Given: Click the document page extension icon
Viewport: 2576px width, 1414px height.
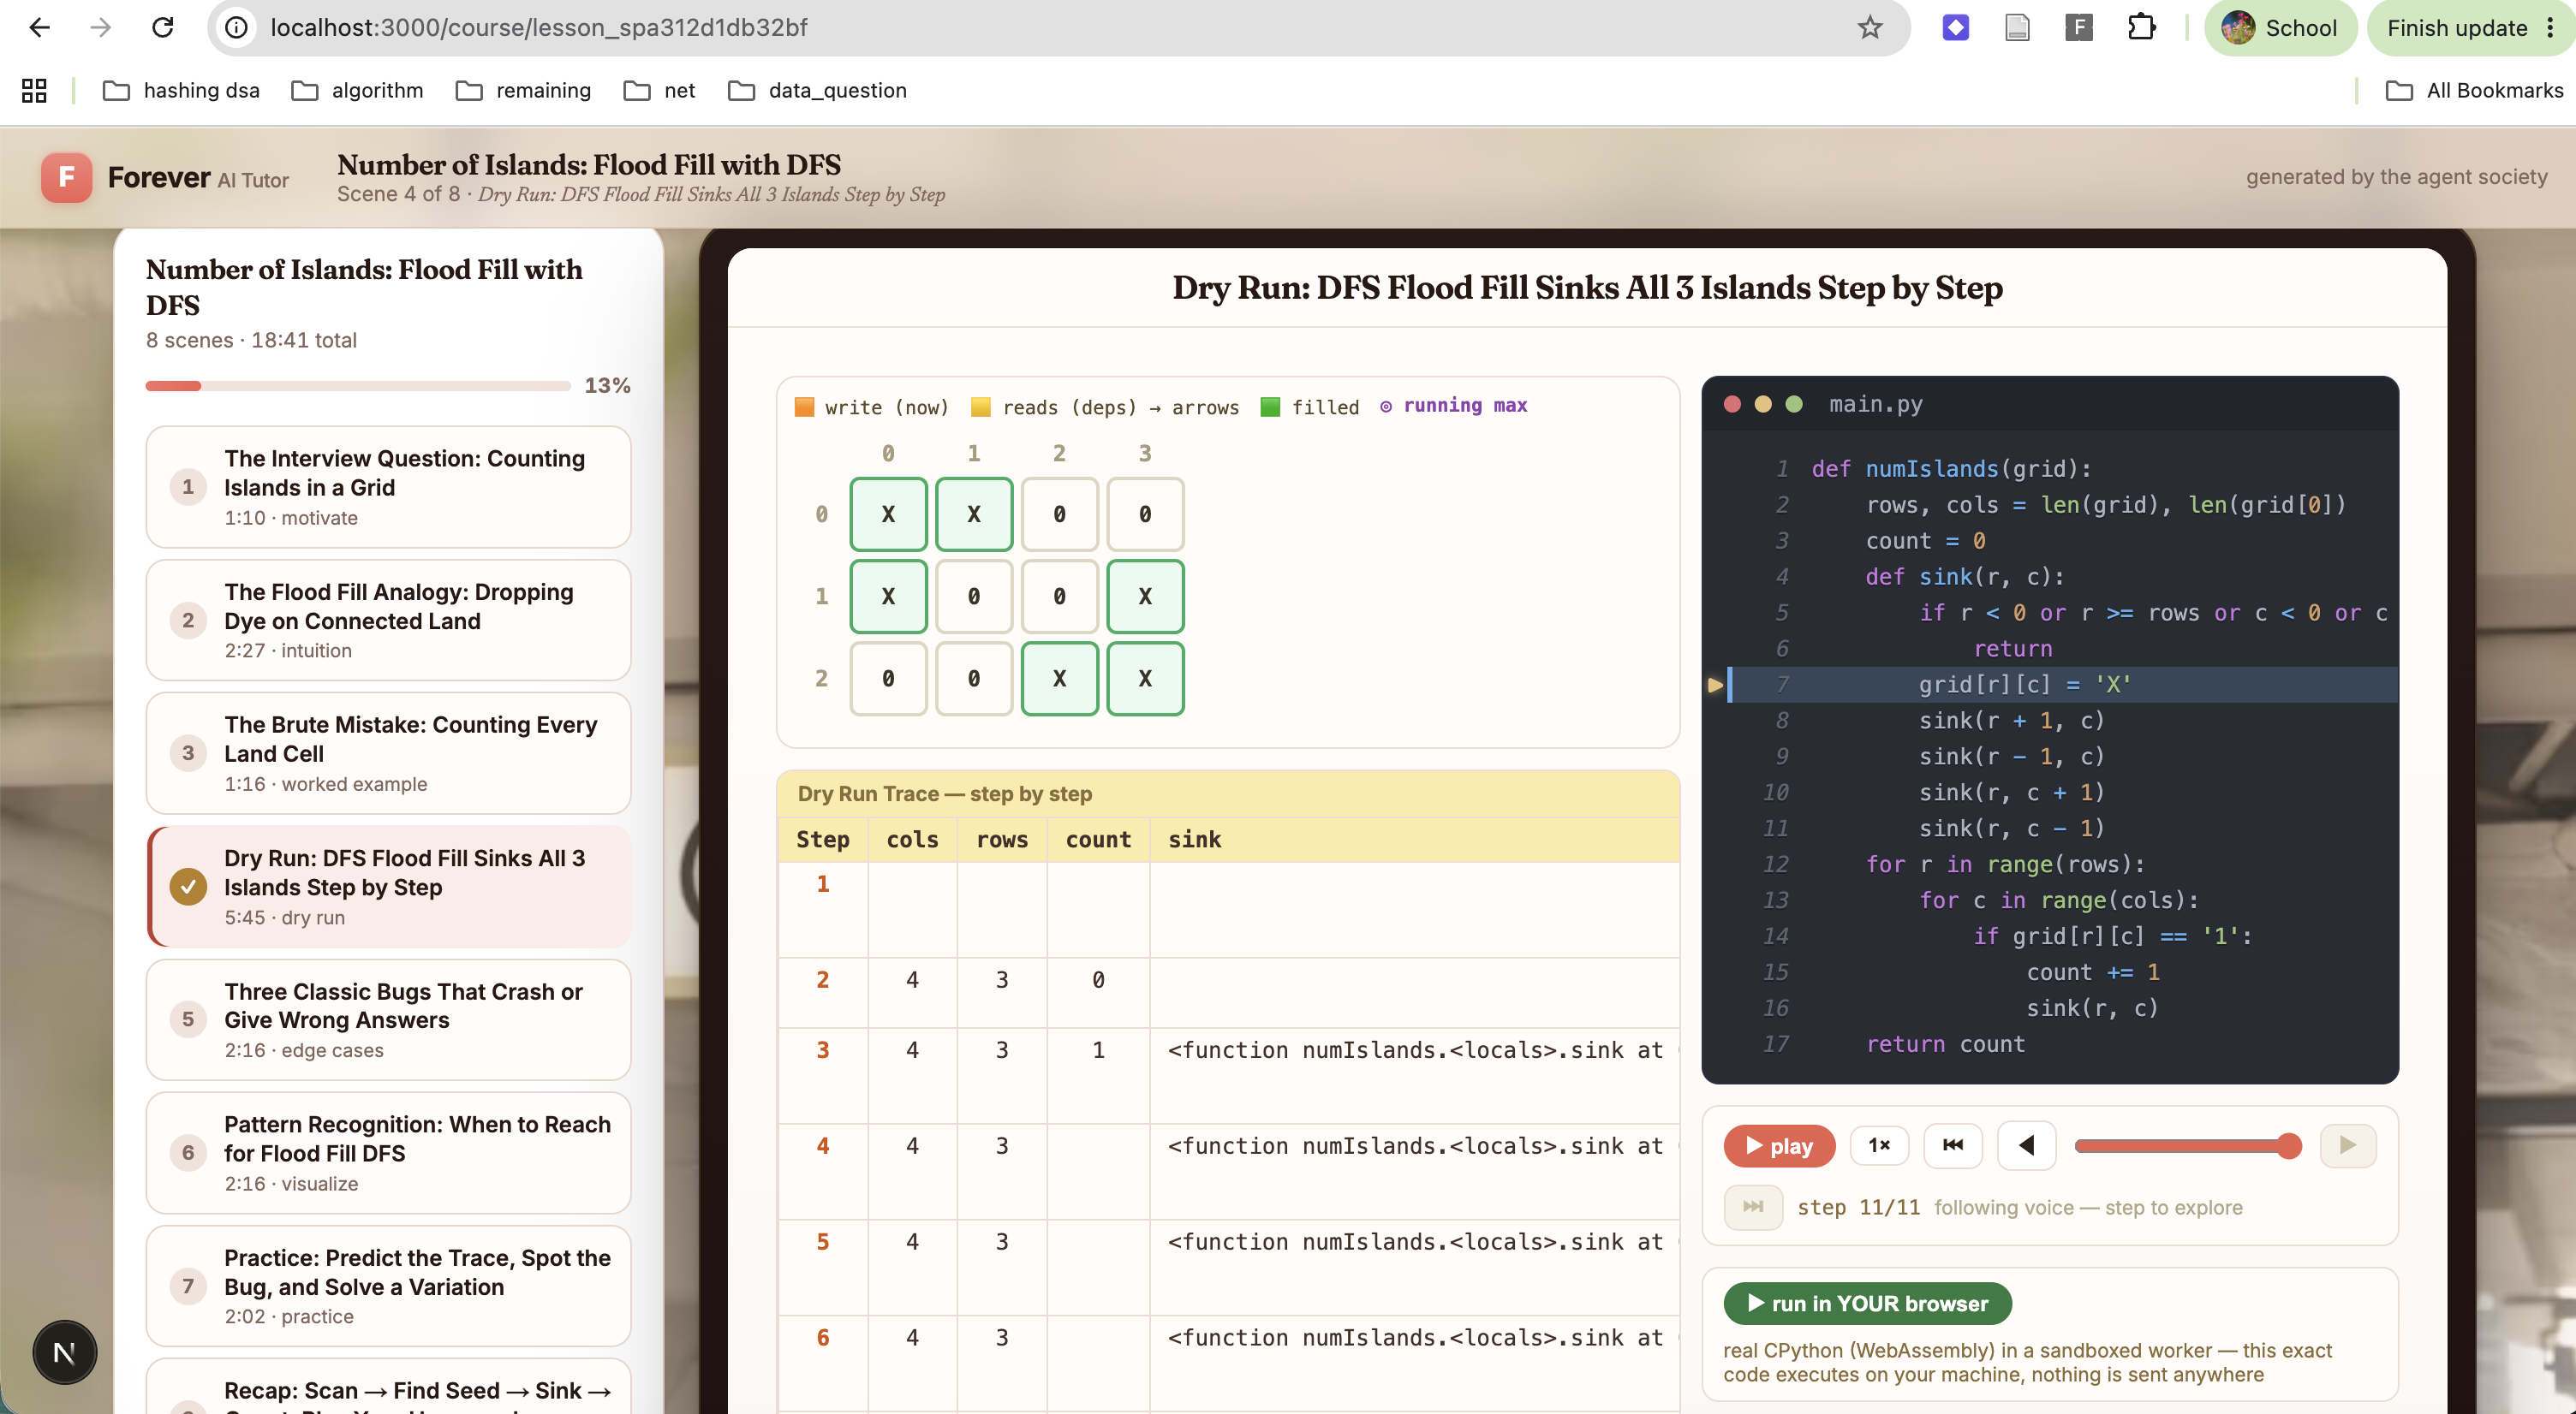Looking at the screenshot, I should tap(2017, 27).
